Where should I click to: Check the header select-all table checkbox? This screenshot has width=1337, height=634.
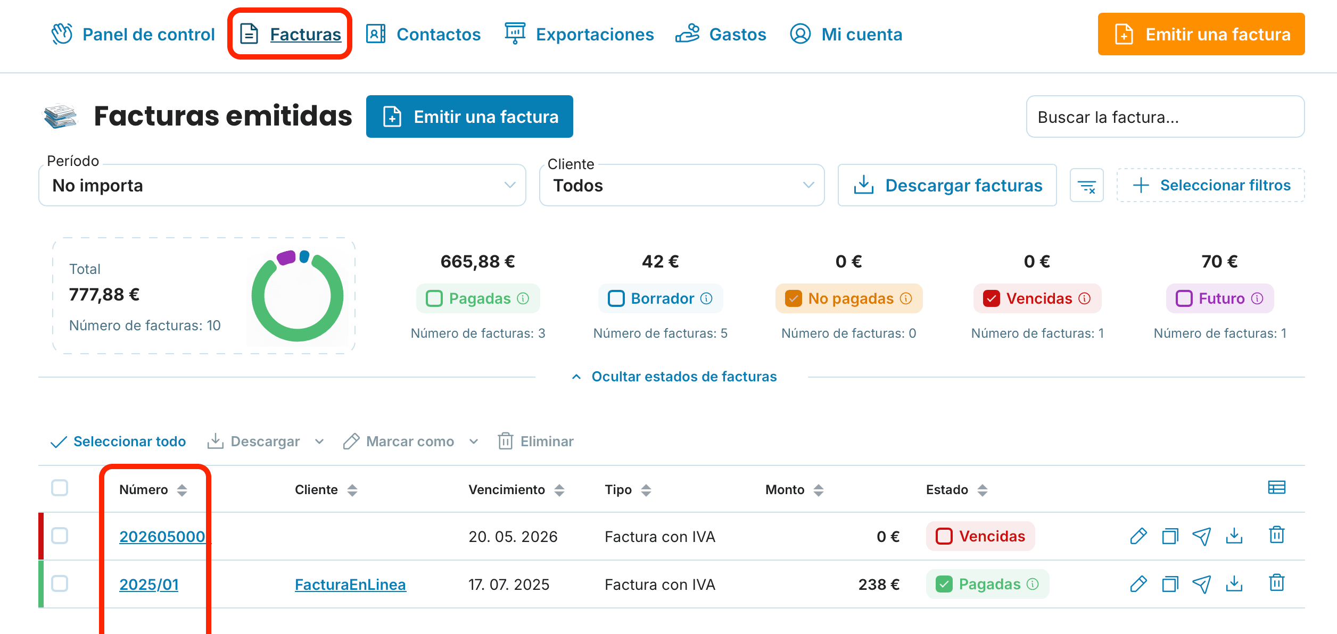pos(60,488)
